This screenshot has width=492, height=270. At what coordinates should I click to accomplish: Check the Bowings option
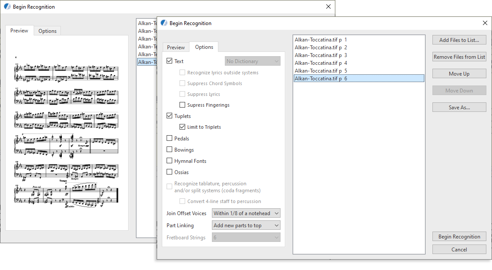pos(170,149)
